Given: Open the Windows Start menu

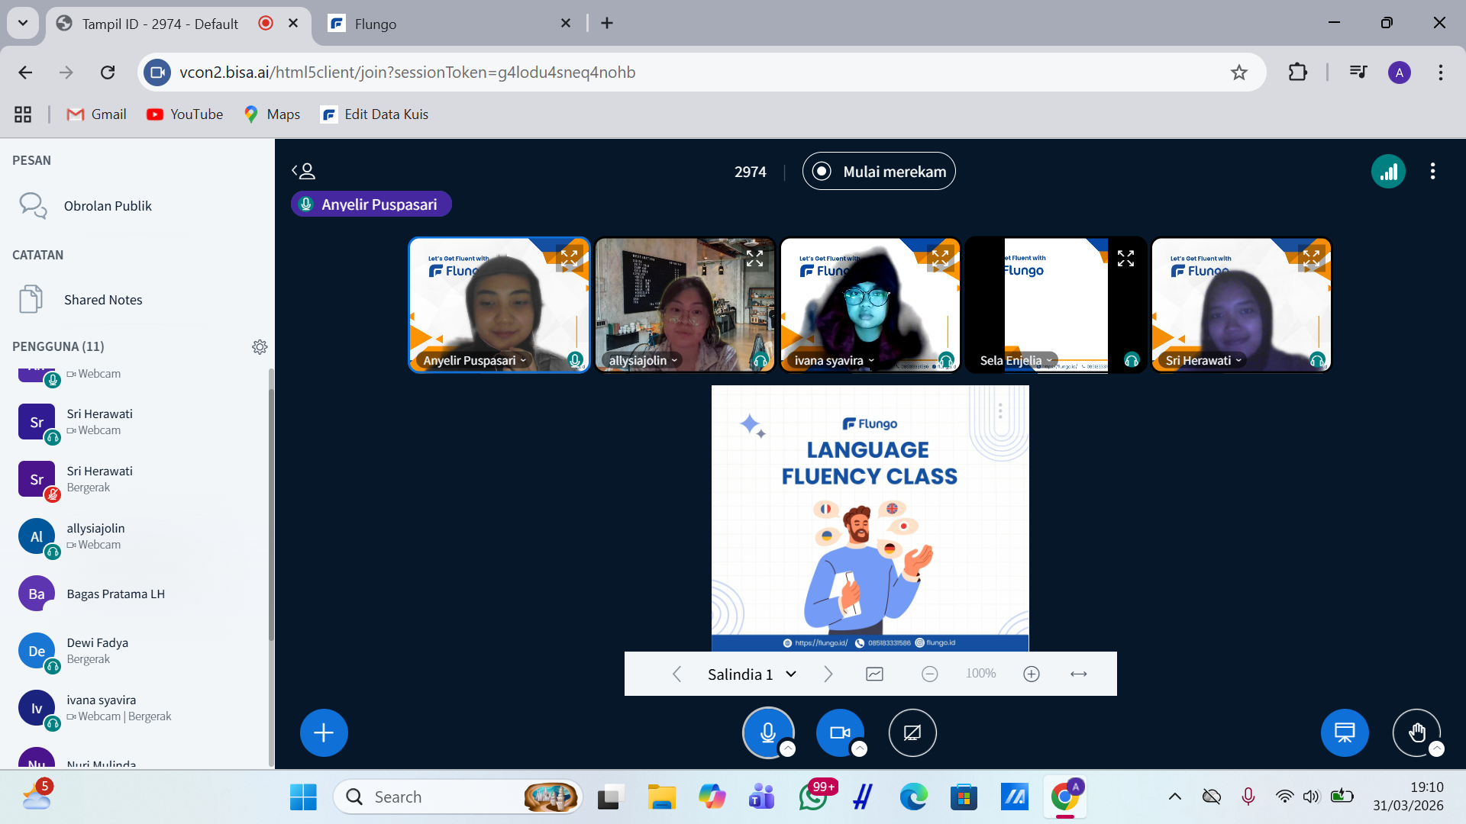Looking at the screenshot, I should pos(303,797).
